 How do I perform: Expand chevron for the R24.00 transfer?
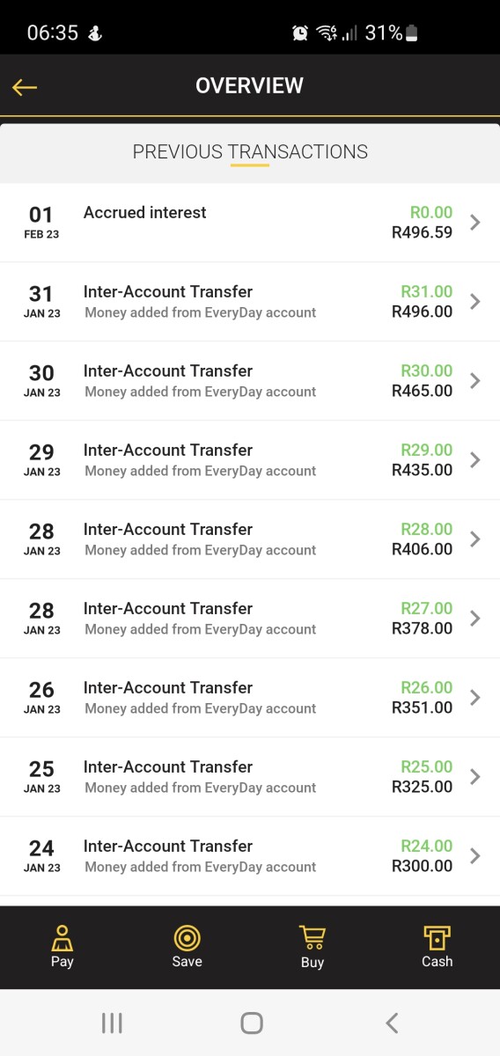pyautogui.click(x=475, y=856)
